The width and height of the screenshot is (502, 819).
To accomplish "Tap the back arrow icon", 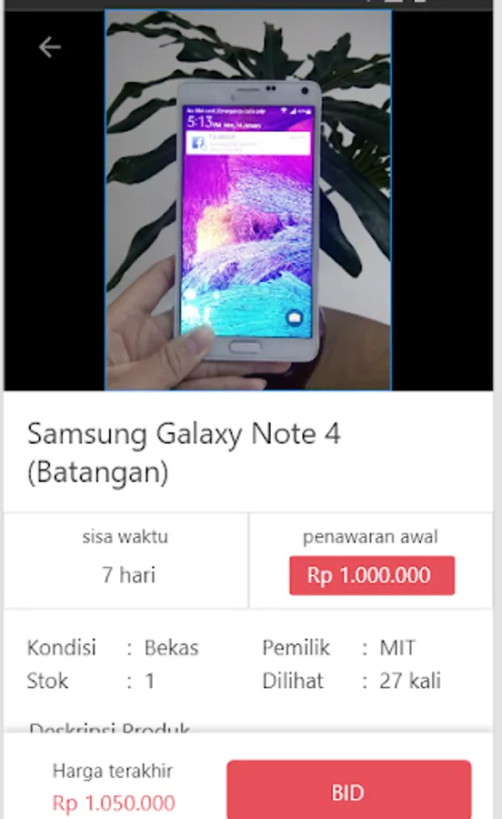I will [x=50, y=47].
